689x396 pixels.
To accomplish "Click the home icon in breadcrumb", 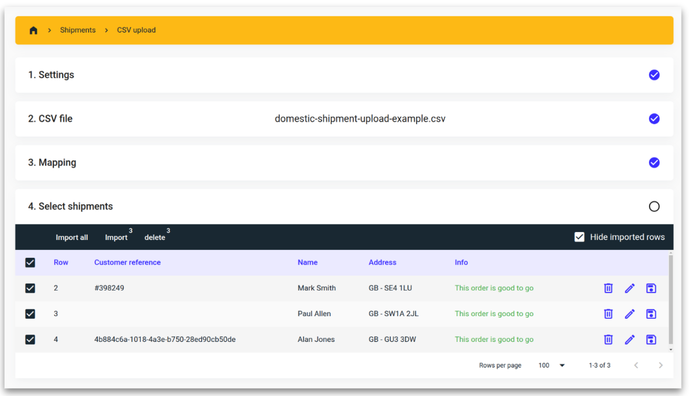I will (x=34, y=30).
